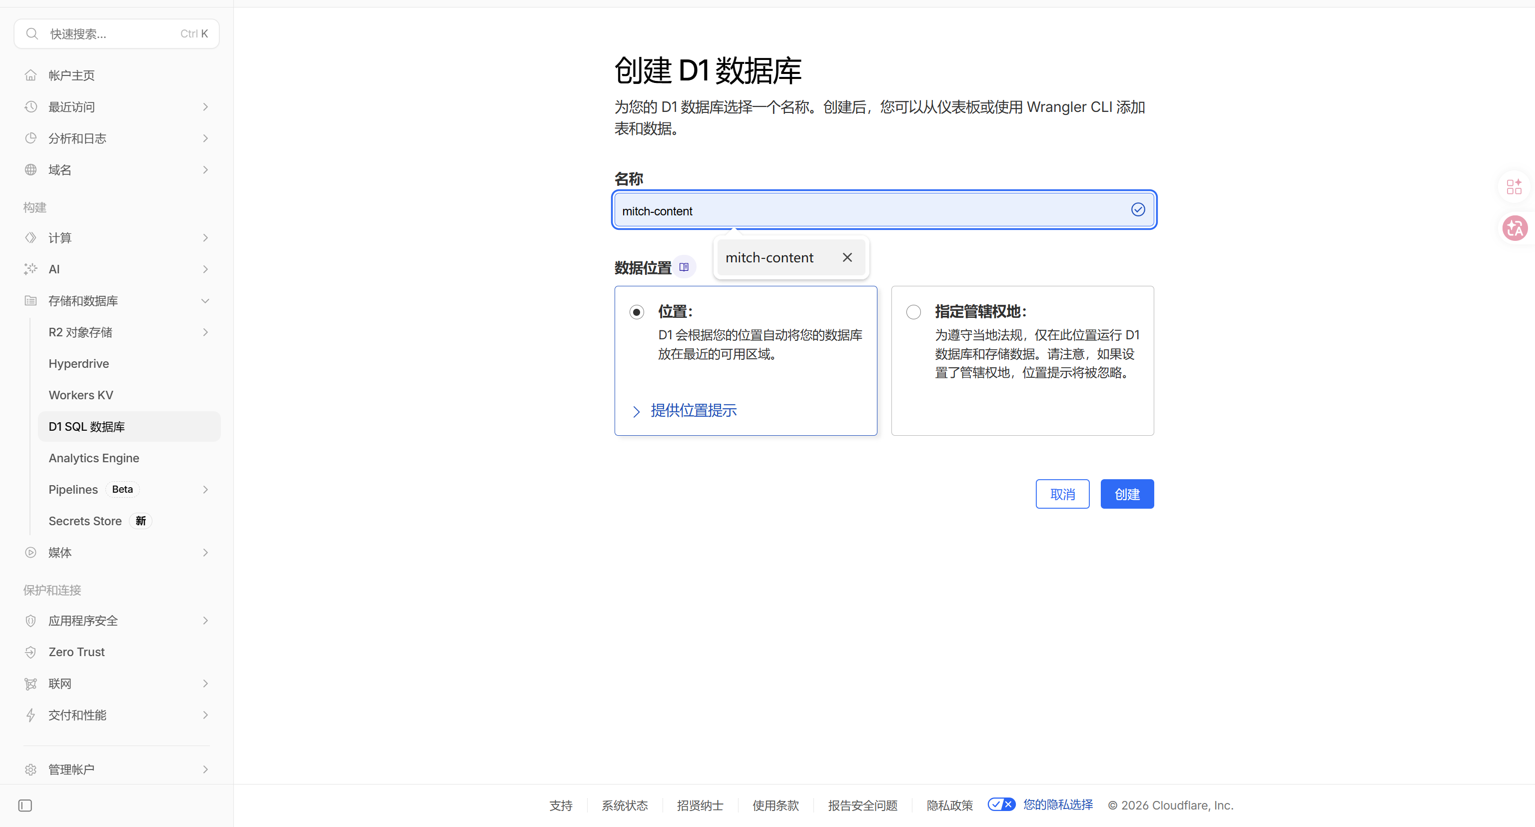Open the 支持 footer link
This screenshot has height=827, width=1535.
click(x=561, y=806)
